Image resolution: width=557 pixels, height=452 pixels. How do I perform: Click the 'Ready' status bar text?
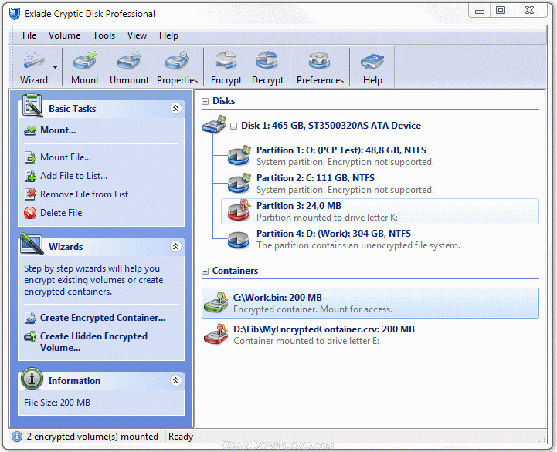(x=181, y=437)
